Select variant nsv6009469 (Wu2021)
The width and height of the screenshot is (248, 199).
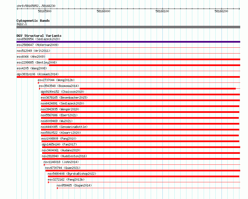pyautogui.click(x=57, y=121)
